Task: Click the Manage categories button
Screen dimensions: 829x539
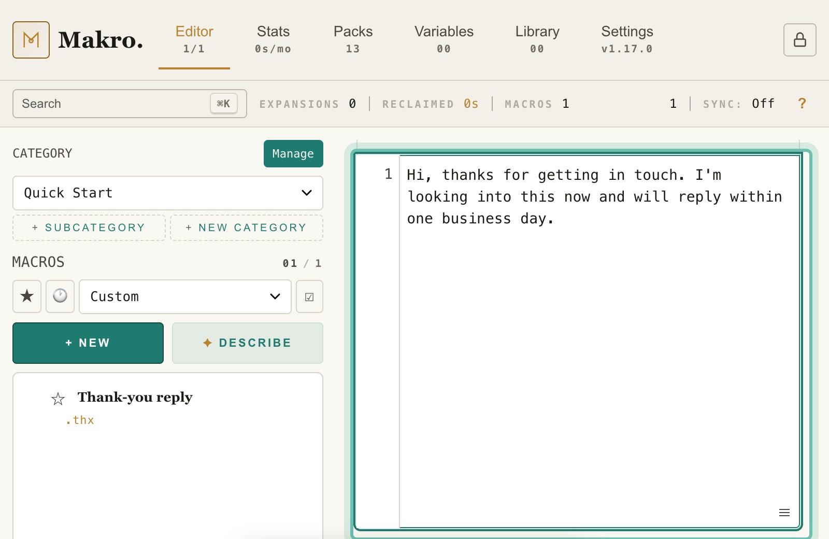Action: [x=293, y=153]
